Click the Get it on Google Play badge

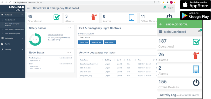195,16
